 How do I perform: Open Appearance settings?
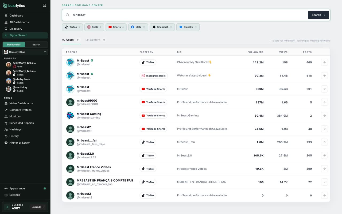point(25,188)
